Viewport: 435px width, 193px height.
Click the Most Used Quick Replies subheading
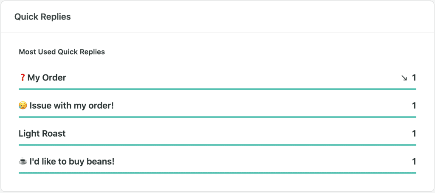pyautogui.click(x=62, y=52)
